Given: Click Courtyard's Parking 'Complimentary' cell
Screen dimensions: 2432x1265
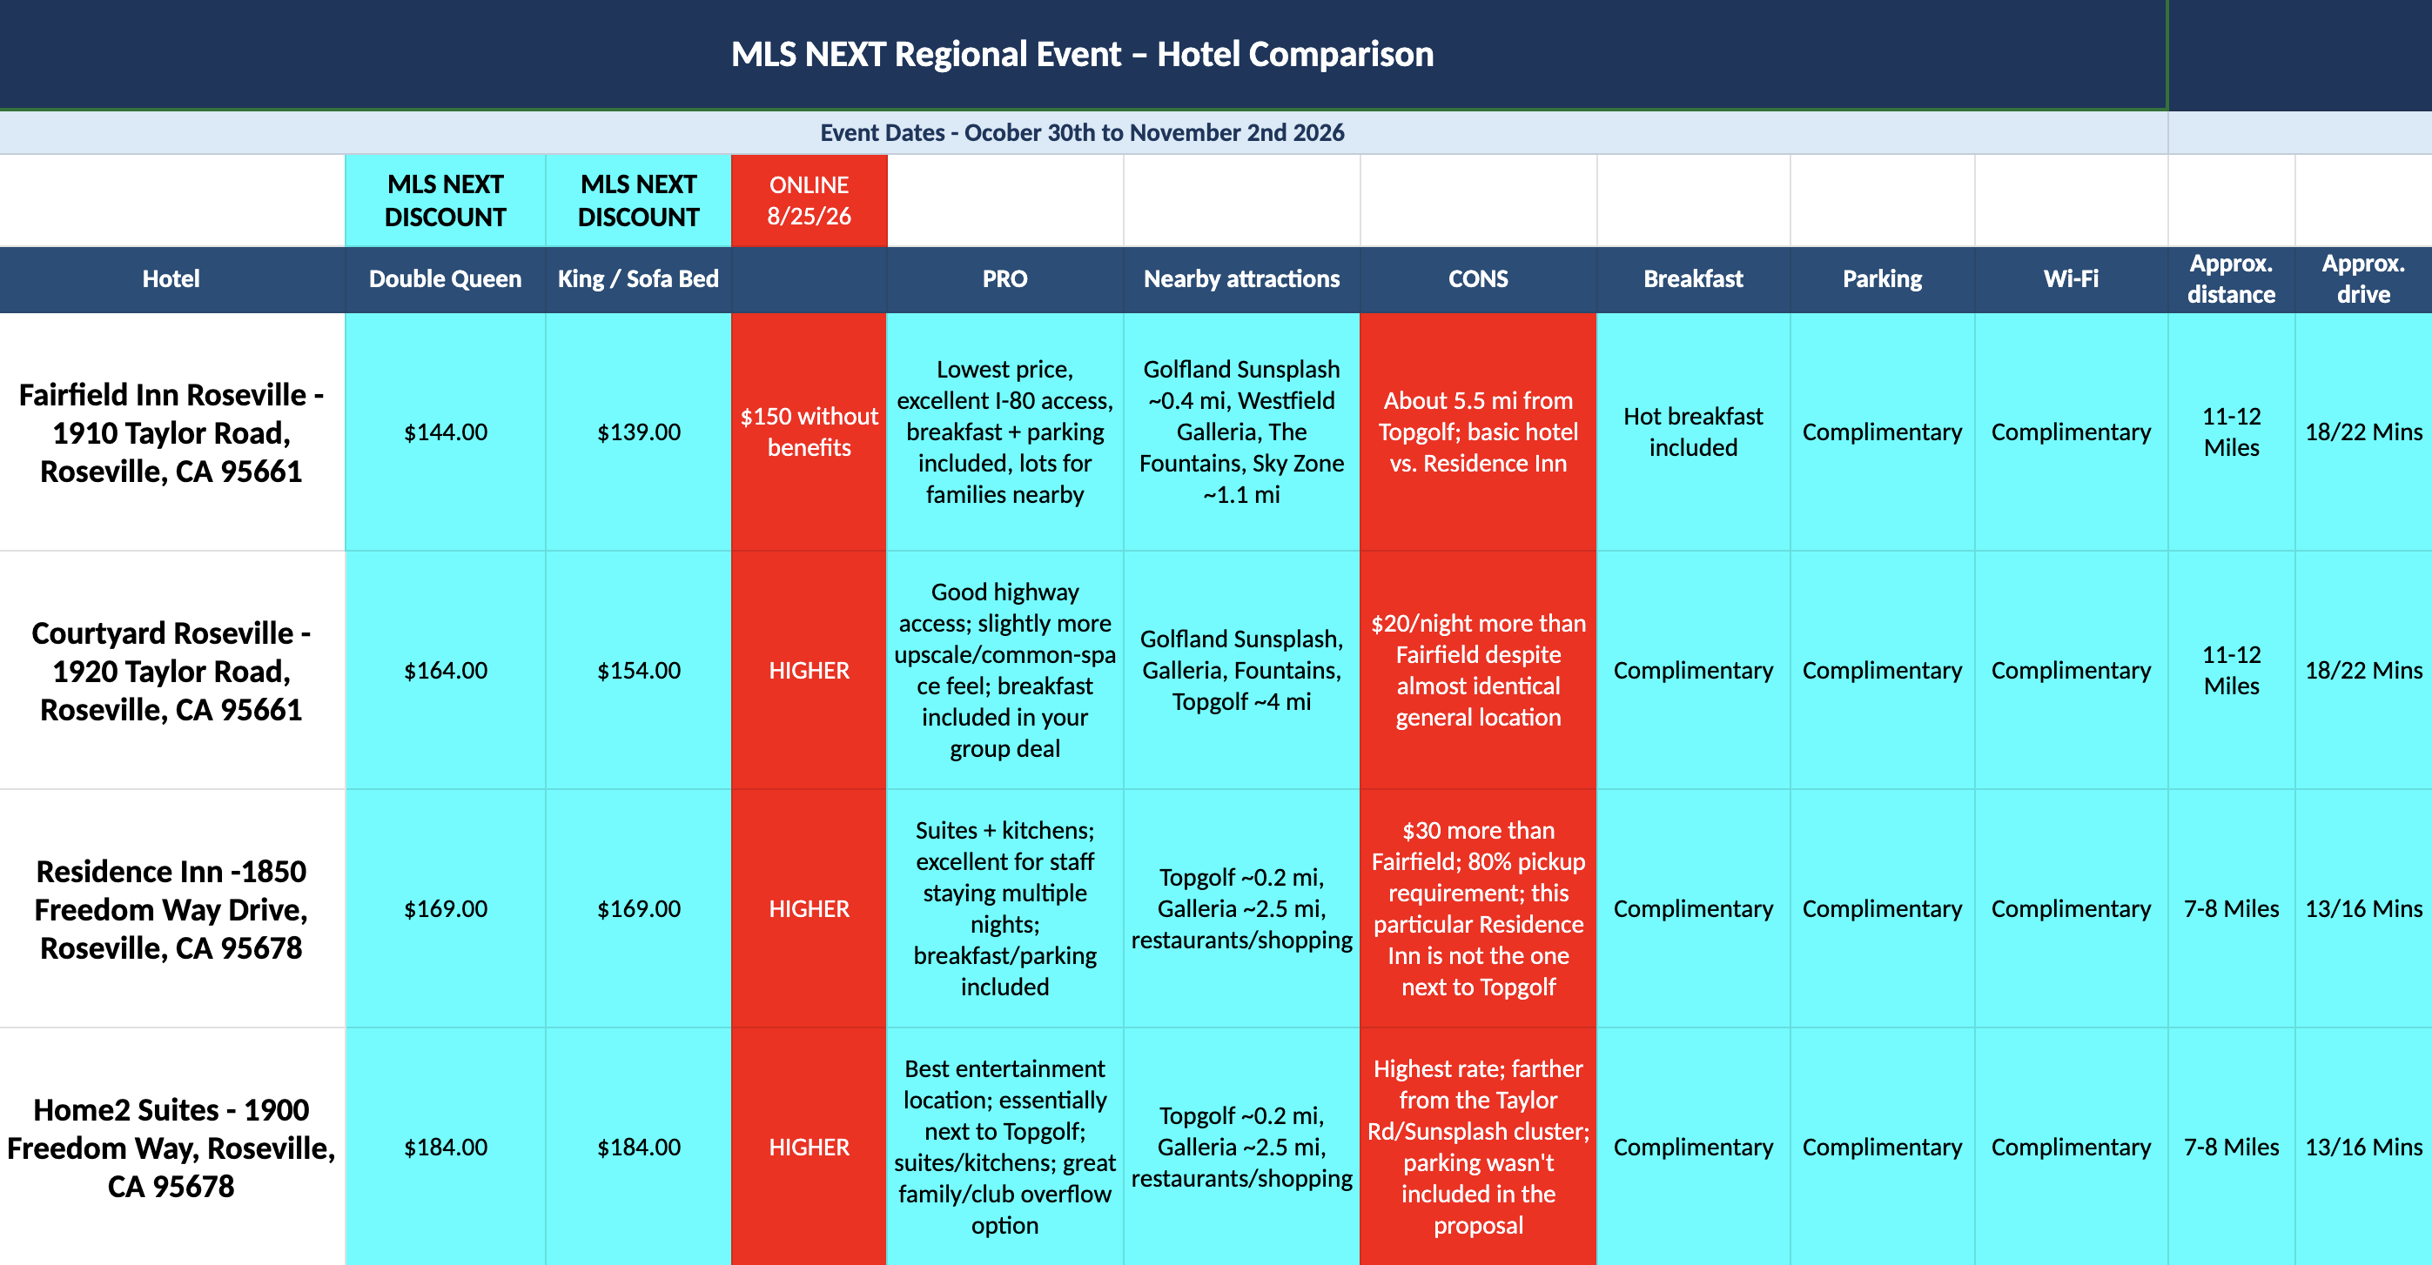Looking at the screenshot, I should coord(1883,671).
